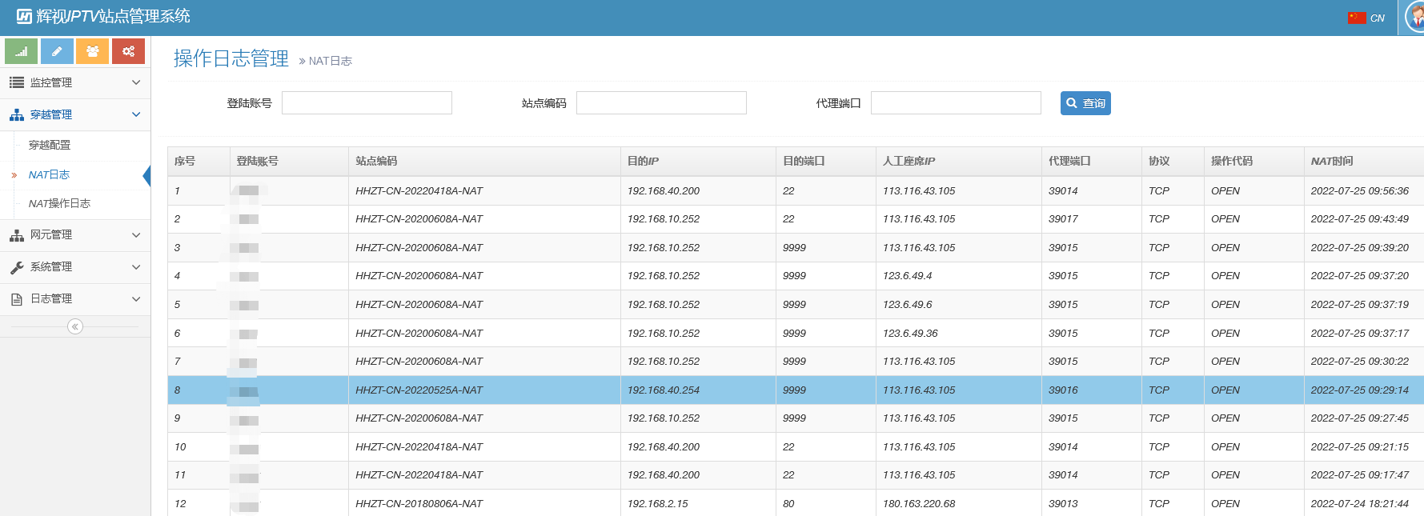Image resolution: width=1424 pixels, height=516 pixels.
Task: Click the 查询 search button
Action: pos(1085,103)
